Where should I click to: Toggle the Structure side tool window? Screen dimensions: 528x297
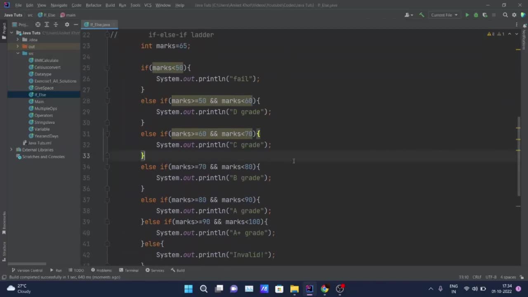point(4,251)
